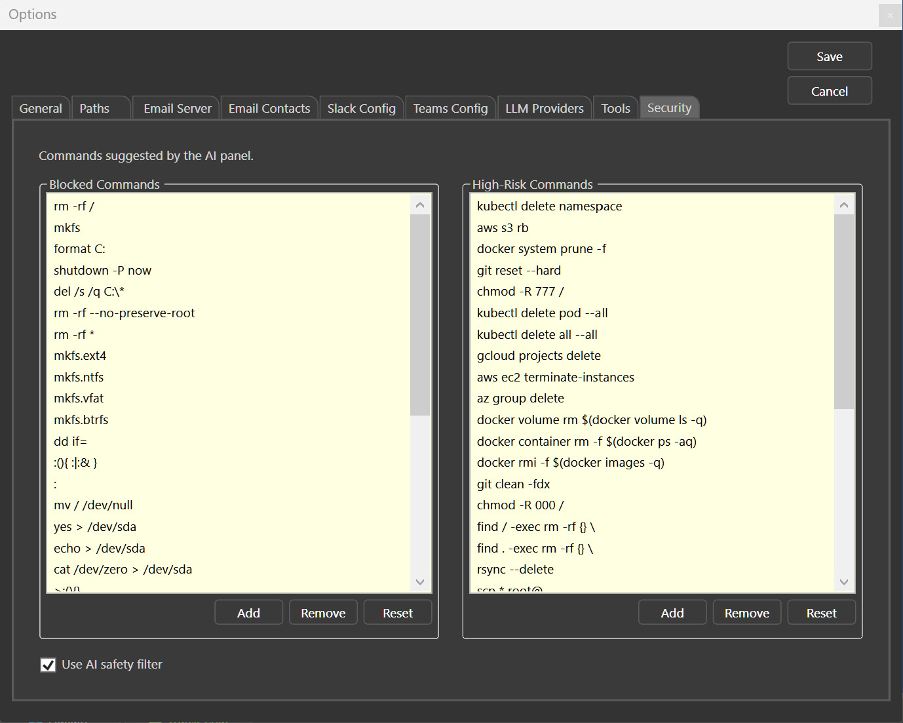Switch to the Slack Config tab

tap(361, 108)
